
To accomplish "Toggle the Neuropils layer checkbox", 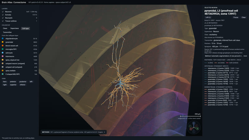I will click(3, 18).
